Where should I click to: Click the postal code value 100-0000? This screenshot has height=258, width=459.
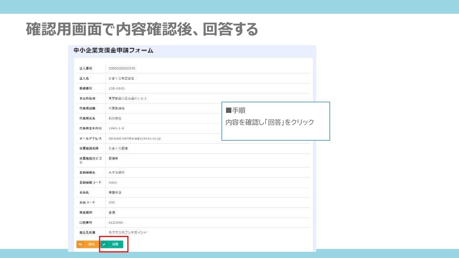click(x=117, y=88)
